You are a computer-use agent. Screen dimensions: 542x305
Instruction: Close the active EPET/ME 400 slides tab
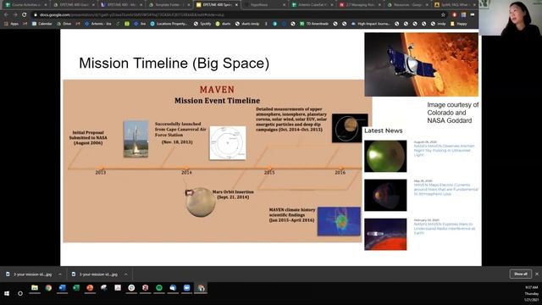[236, 5]
